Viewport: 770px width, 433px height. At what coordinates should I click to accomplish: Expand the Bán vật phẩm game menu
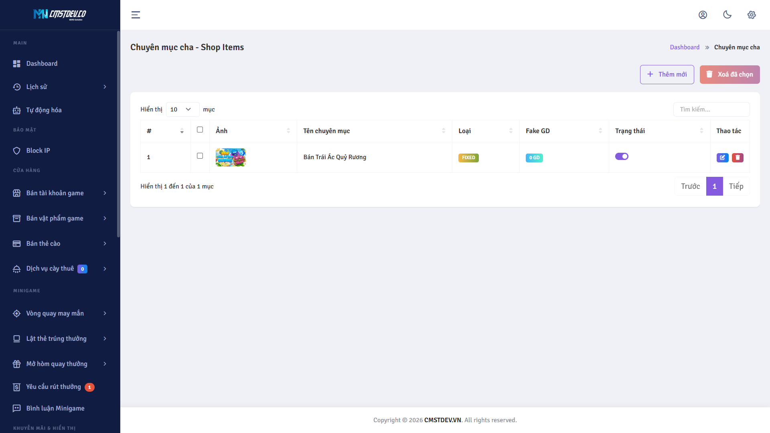point(54,218)
